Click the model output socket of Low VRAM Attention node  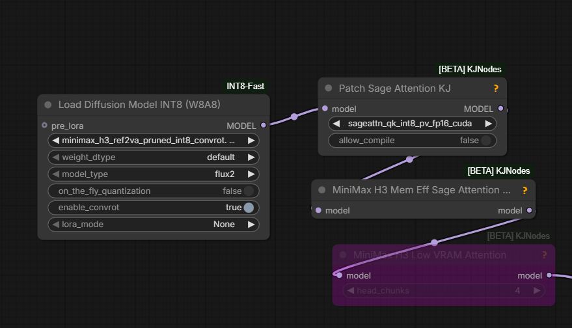549,275
